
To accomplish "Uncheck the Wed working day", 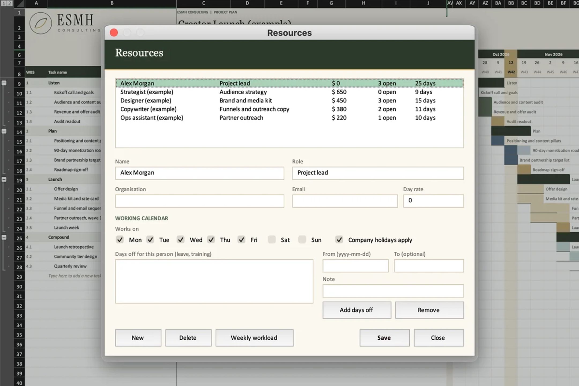I will click(181, 239).
